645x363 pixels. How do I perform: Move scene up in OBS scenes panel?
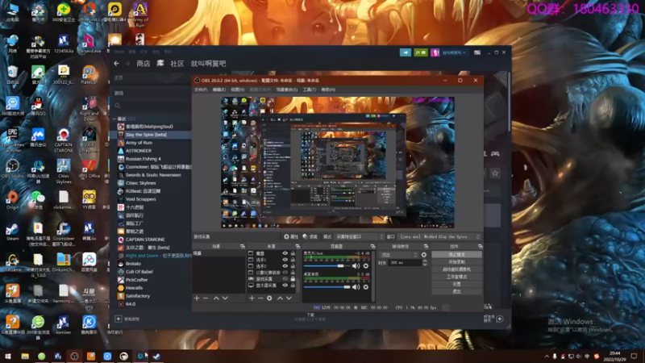[x=216, y=298]
